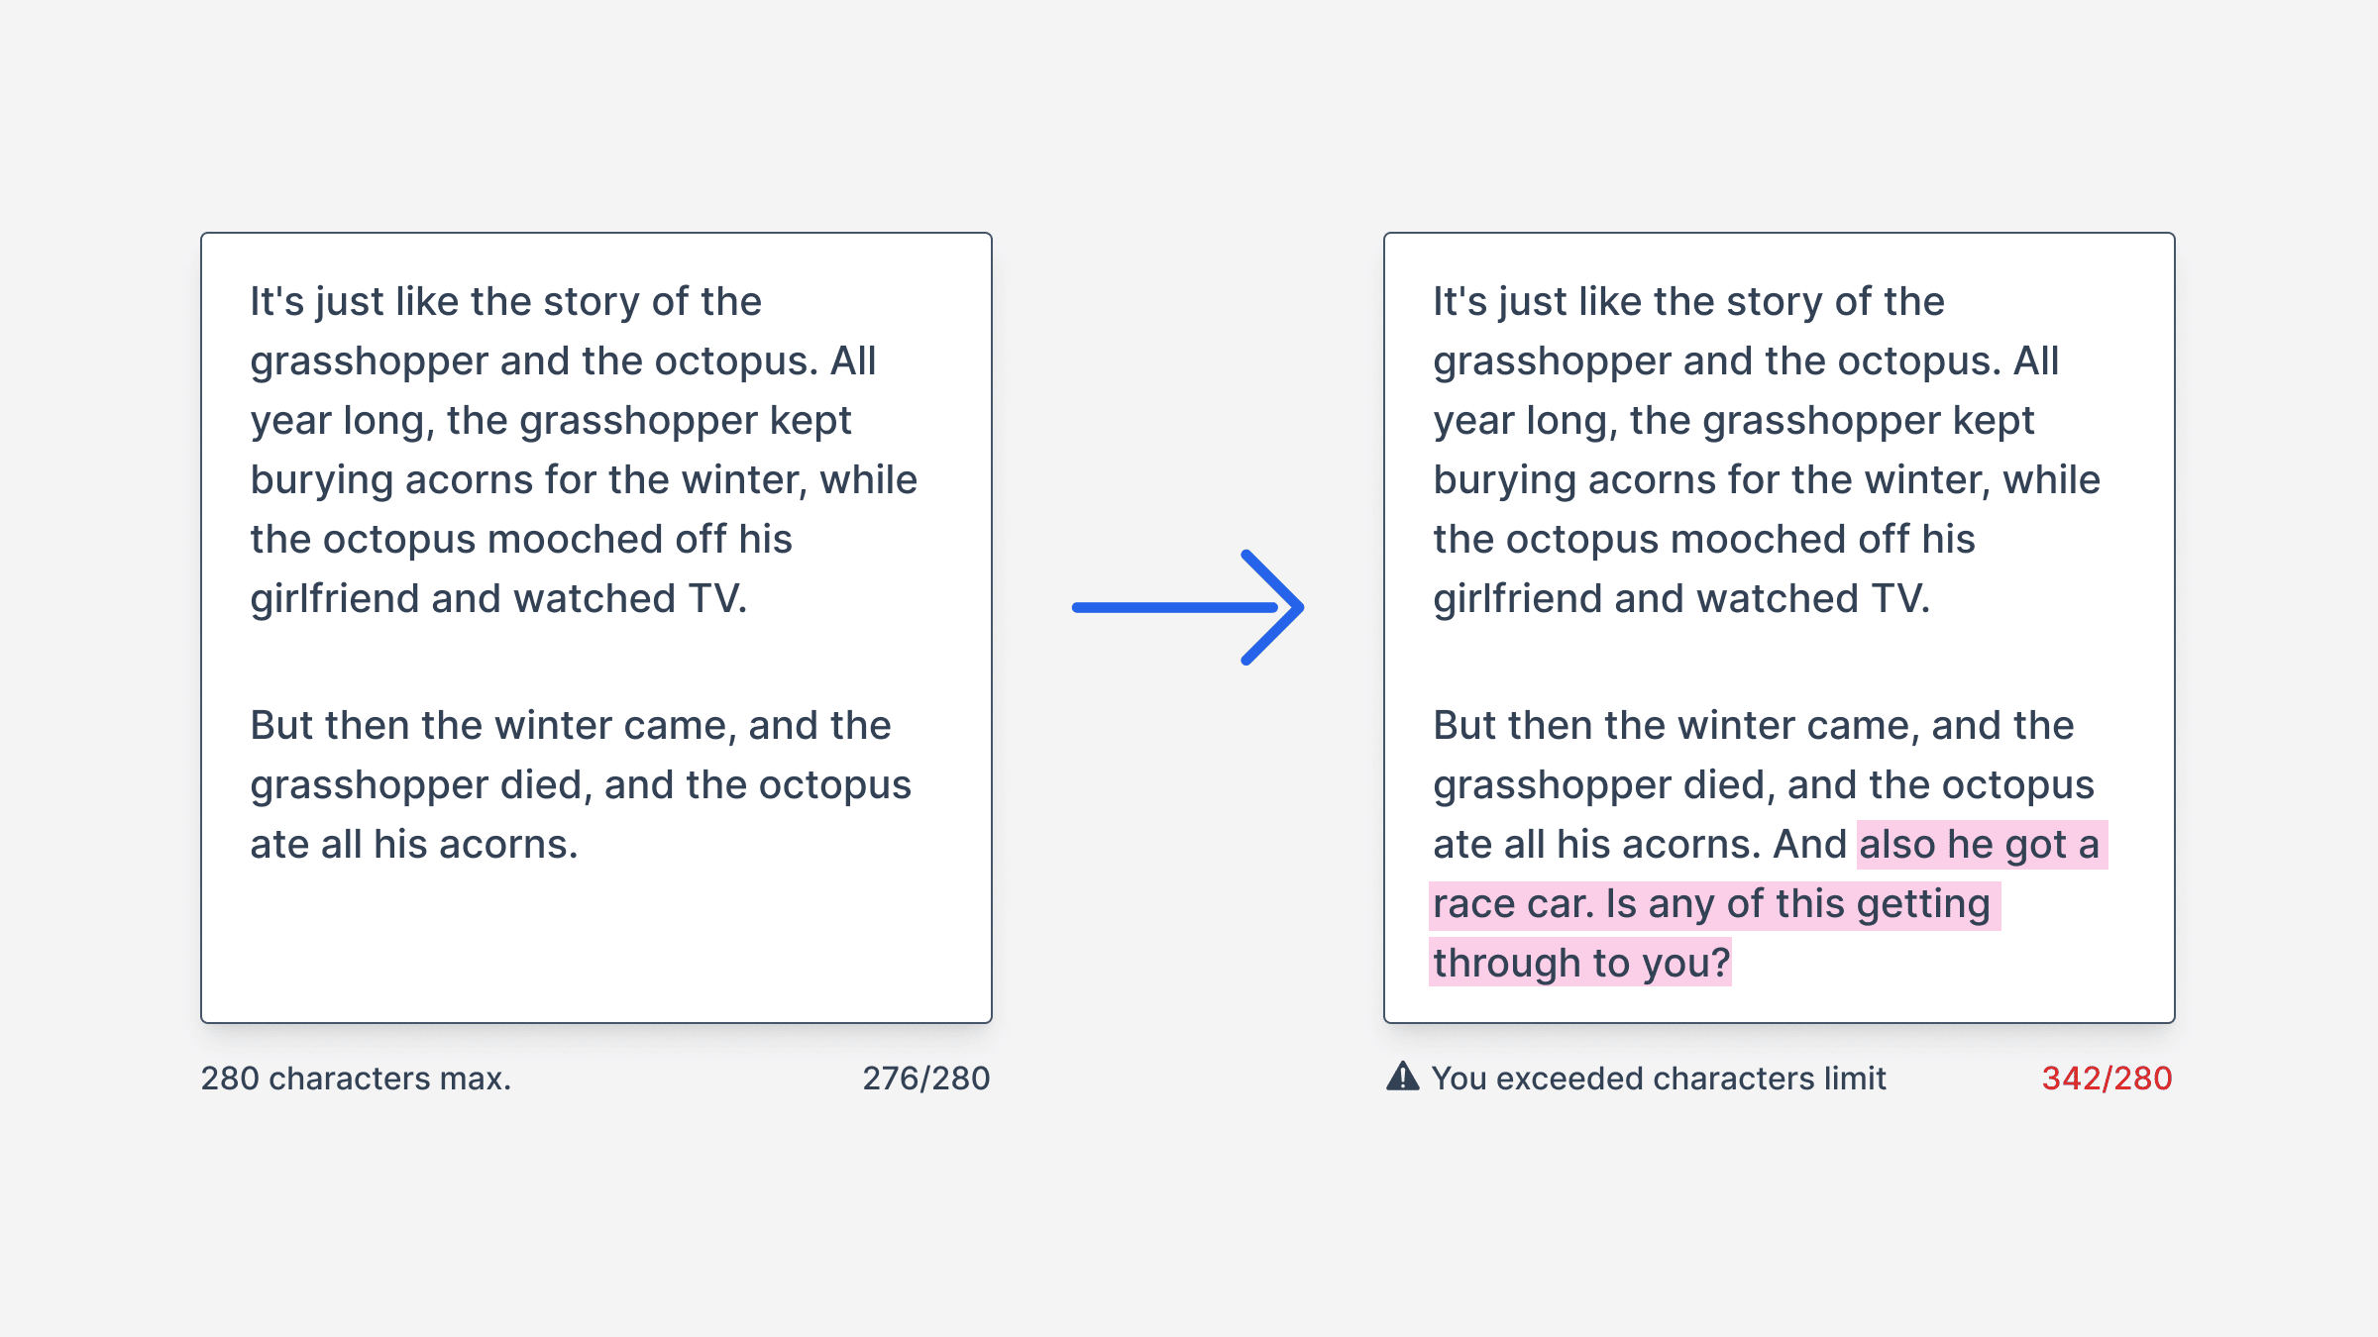Click the '280 characters max.' helper text

coord(357,1078)
